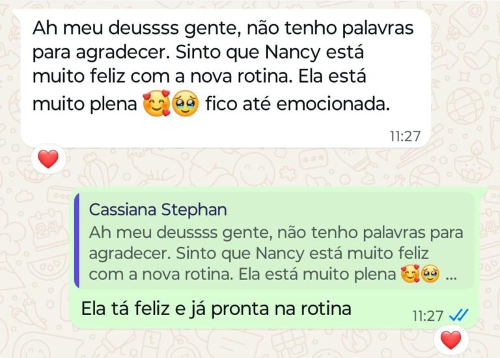Tap the teary emoji in the quoted preview
The image size is (500, 358).
coord(430,274)
